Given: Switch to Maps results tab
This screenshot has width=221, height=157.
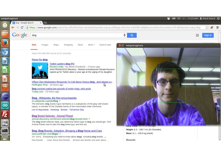Looking at the screenshot, I should 56,45.
